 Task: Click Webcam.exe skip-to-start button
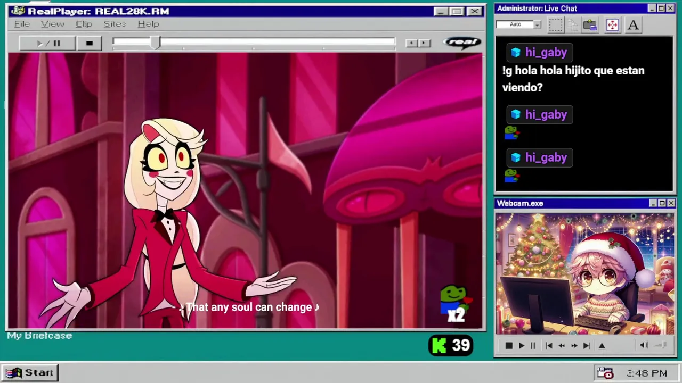549,346
